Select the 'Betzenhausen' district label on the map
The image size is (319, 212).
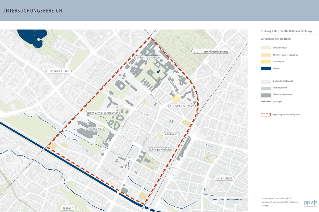click(x=59, y=71)
